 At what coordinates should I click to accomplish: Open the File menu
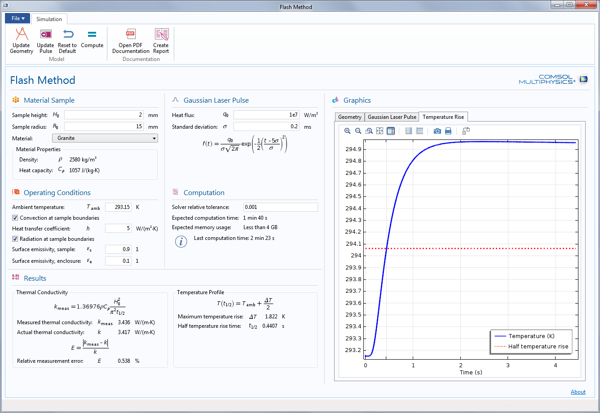click(x=18, y=18)
